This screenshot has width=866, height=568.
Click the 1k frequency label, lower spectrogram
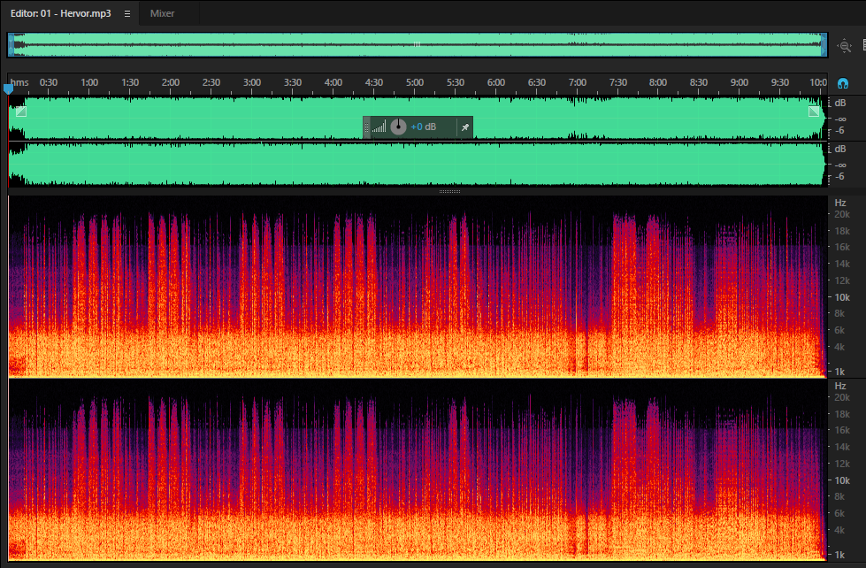(x=840, y=555)
